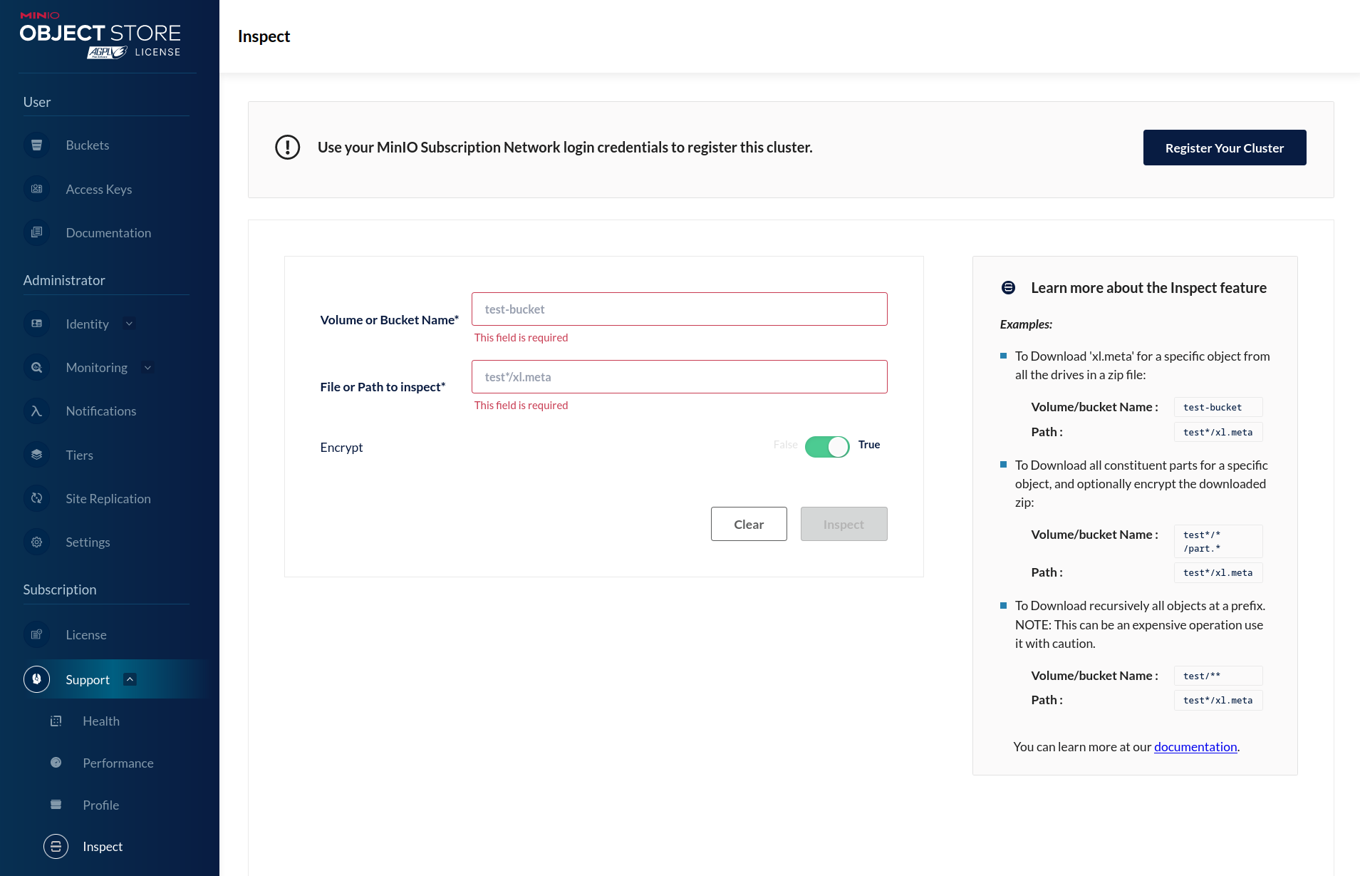Click the Notifications lambda icon
This screenshot has width=1360, height=876.
point(36,411)
